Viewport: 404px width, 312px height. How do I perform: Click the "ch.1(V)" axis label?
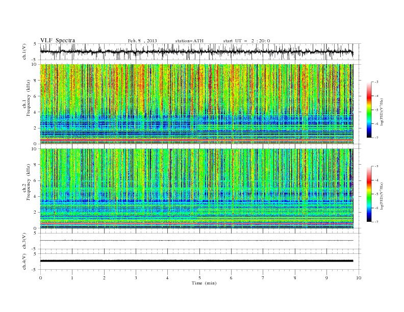pos(24,51)
